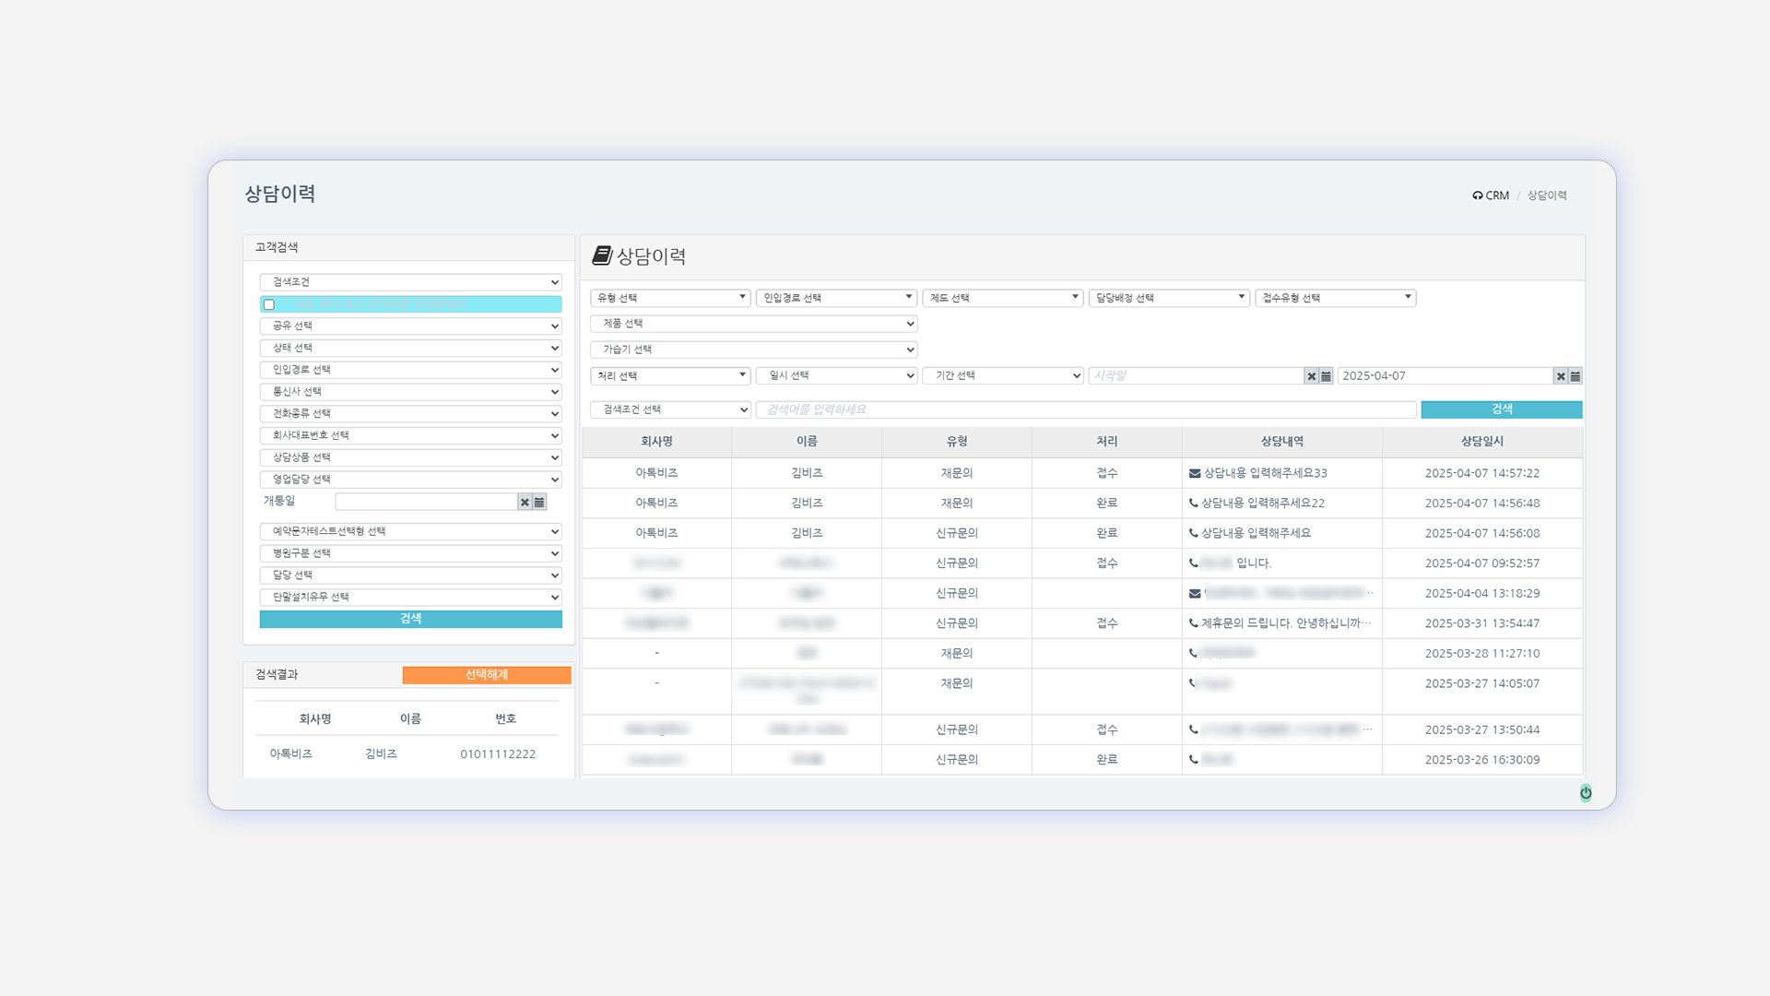Expand the 유형 선택 dropdown

coord(669,298)
